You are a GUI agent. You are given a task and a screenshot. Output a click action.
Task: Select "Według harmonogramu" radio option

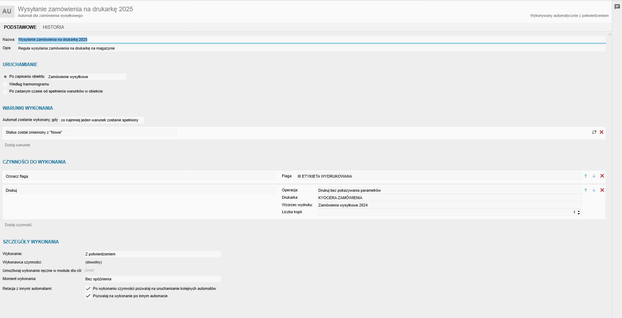coord(5,84)
